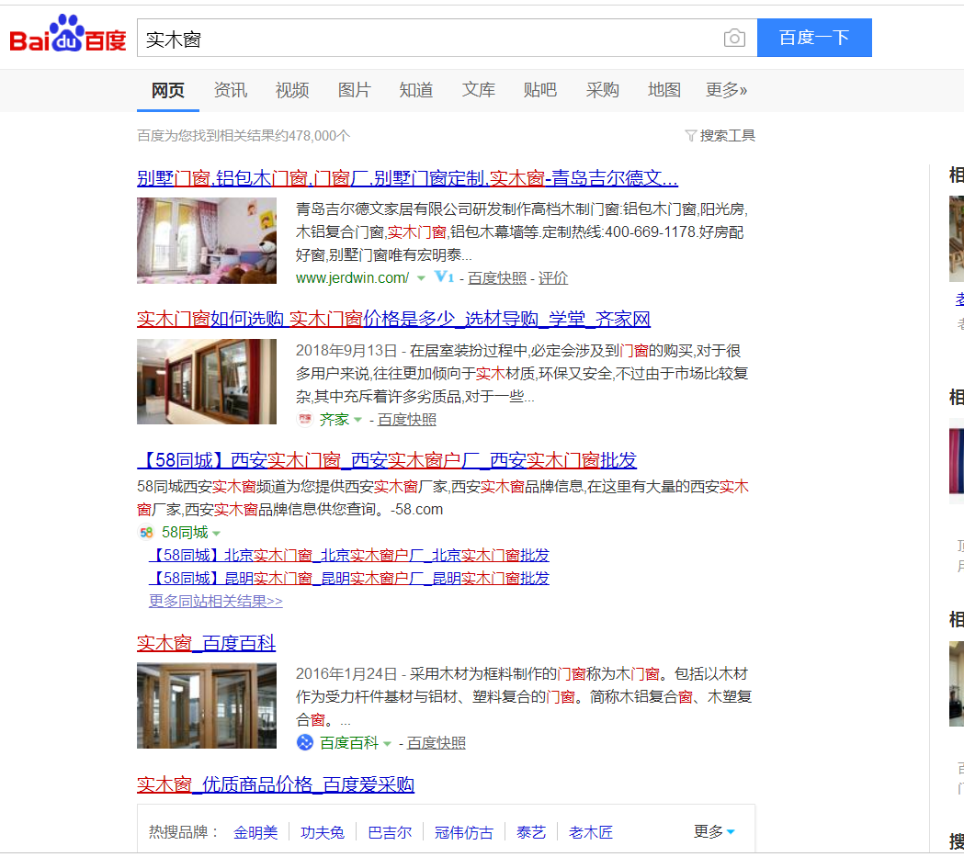Click 评价 link for jerdwin result
964x857 pixels.
(552, 277)
